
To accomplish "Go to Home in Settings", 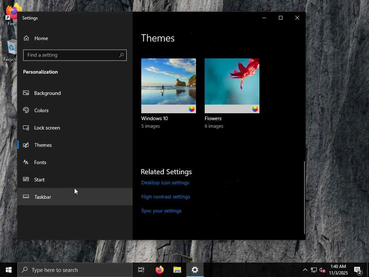I will click(75, 38).
